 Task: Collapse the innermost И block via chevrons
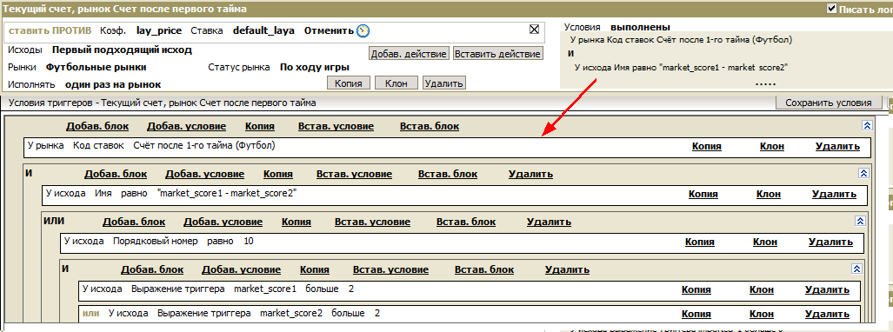click(x=856, y=269)
